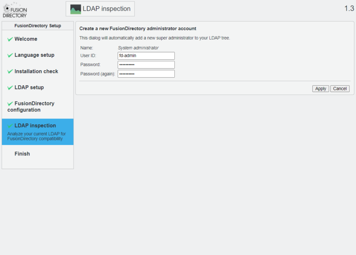Click the checkmark beside LDAP setup
The image size is (356, 255).
click(10, 88)
